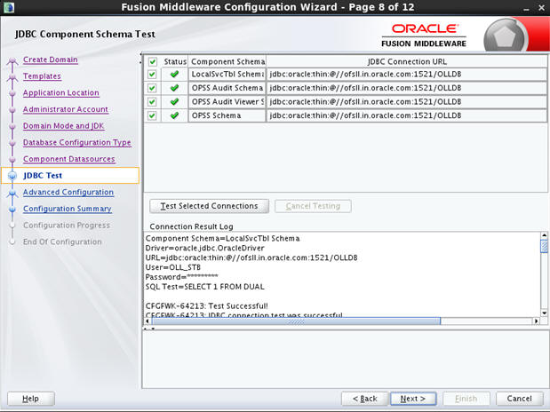
Task: Uncheck the LocalSvcTbl Schema row checkbox
Action: click(152, 75)
